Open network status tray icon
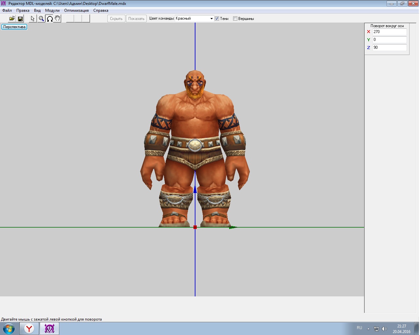This screenshot has width=420, height=335. point(376,329)
